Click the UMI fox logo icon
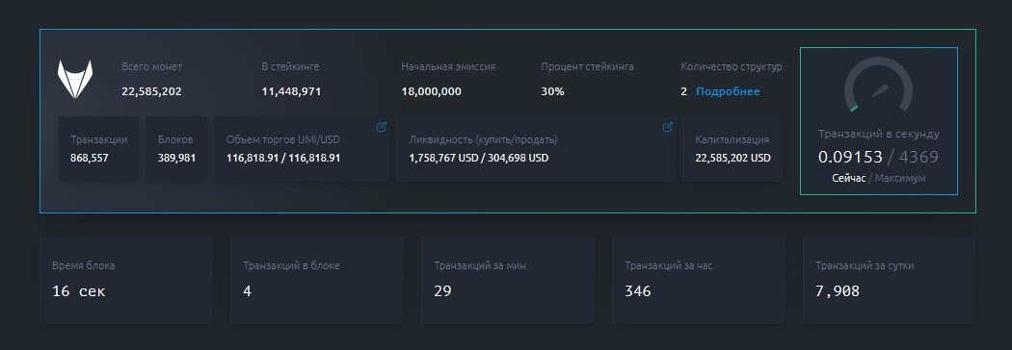The height and width of the screenshot is (350, 1012). (x=75, y=79)
